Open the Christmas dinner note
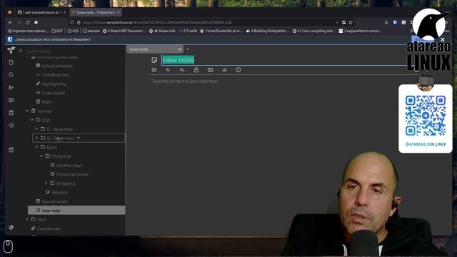This screenshot has width=457, height=257. [x=72, y=174]
